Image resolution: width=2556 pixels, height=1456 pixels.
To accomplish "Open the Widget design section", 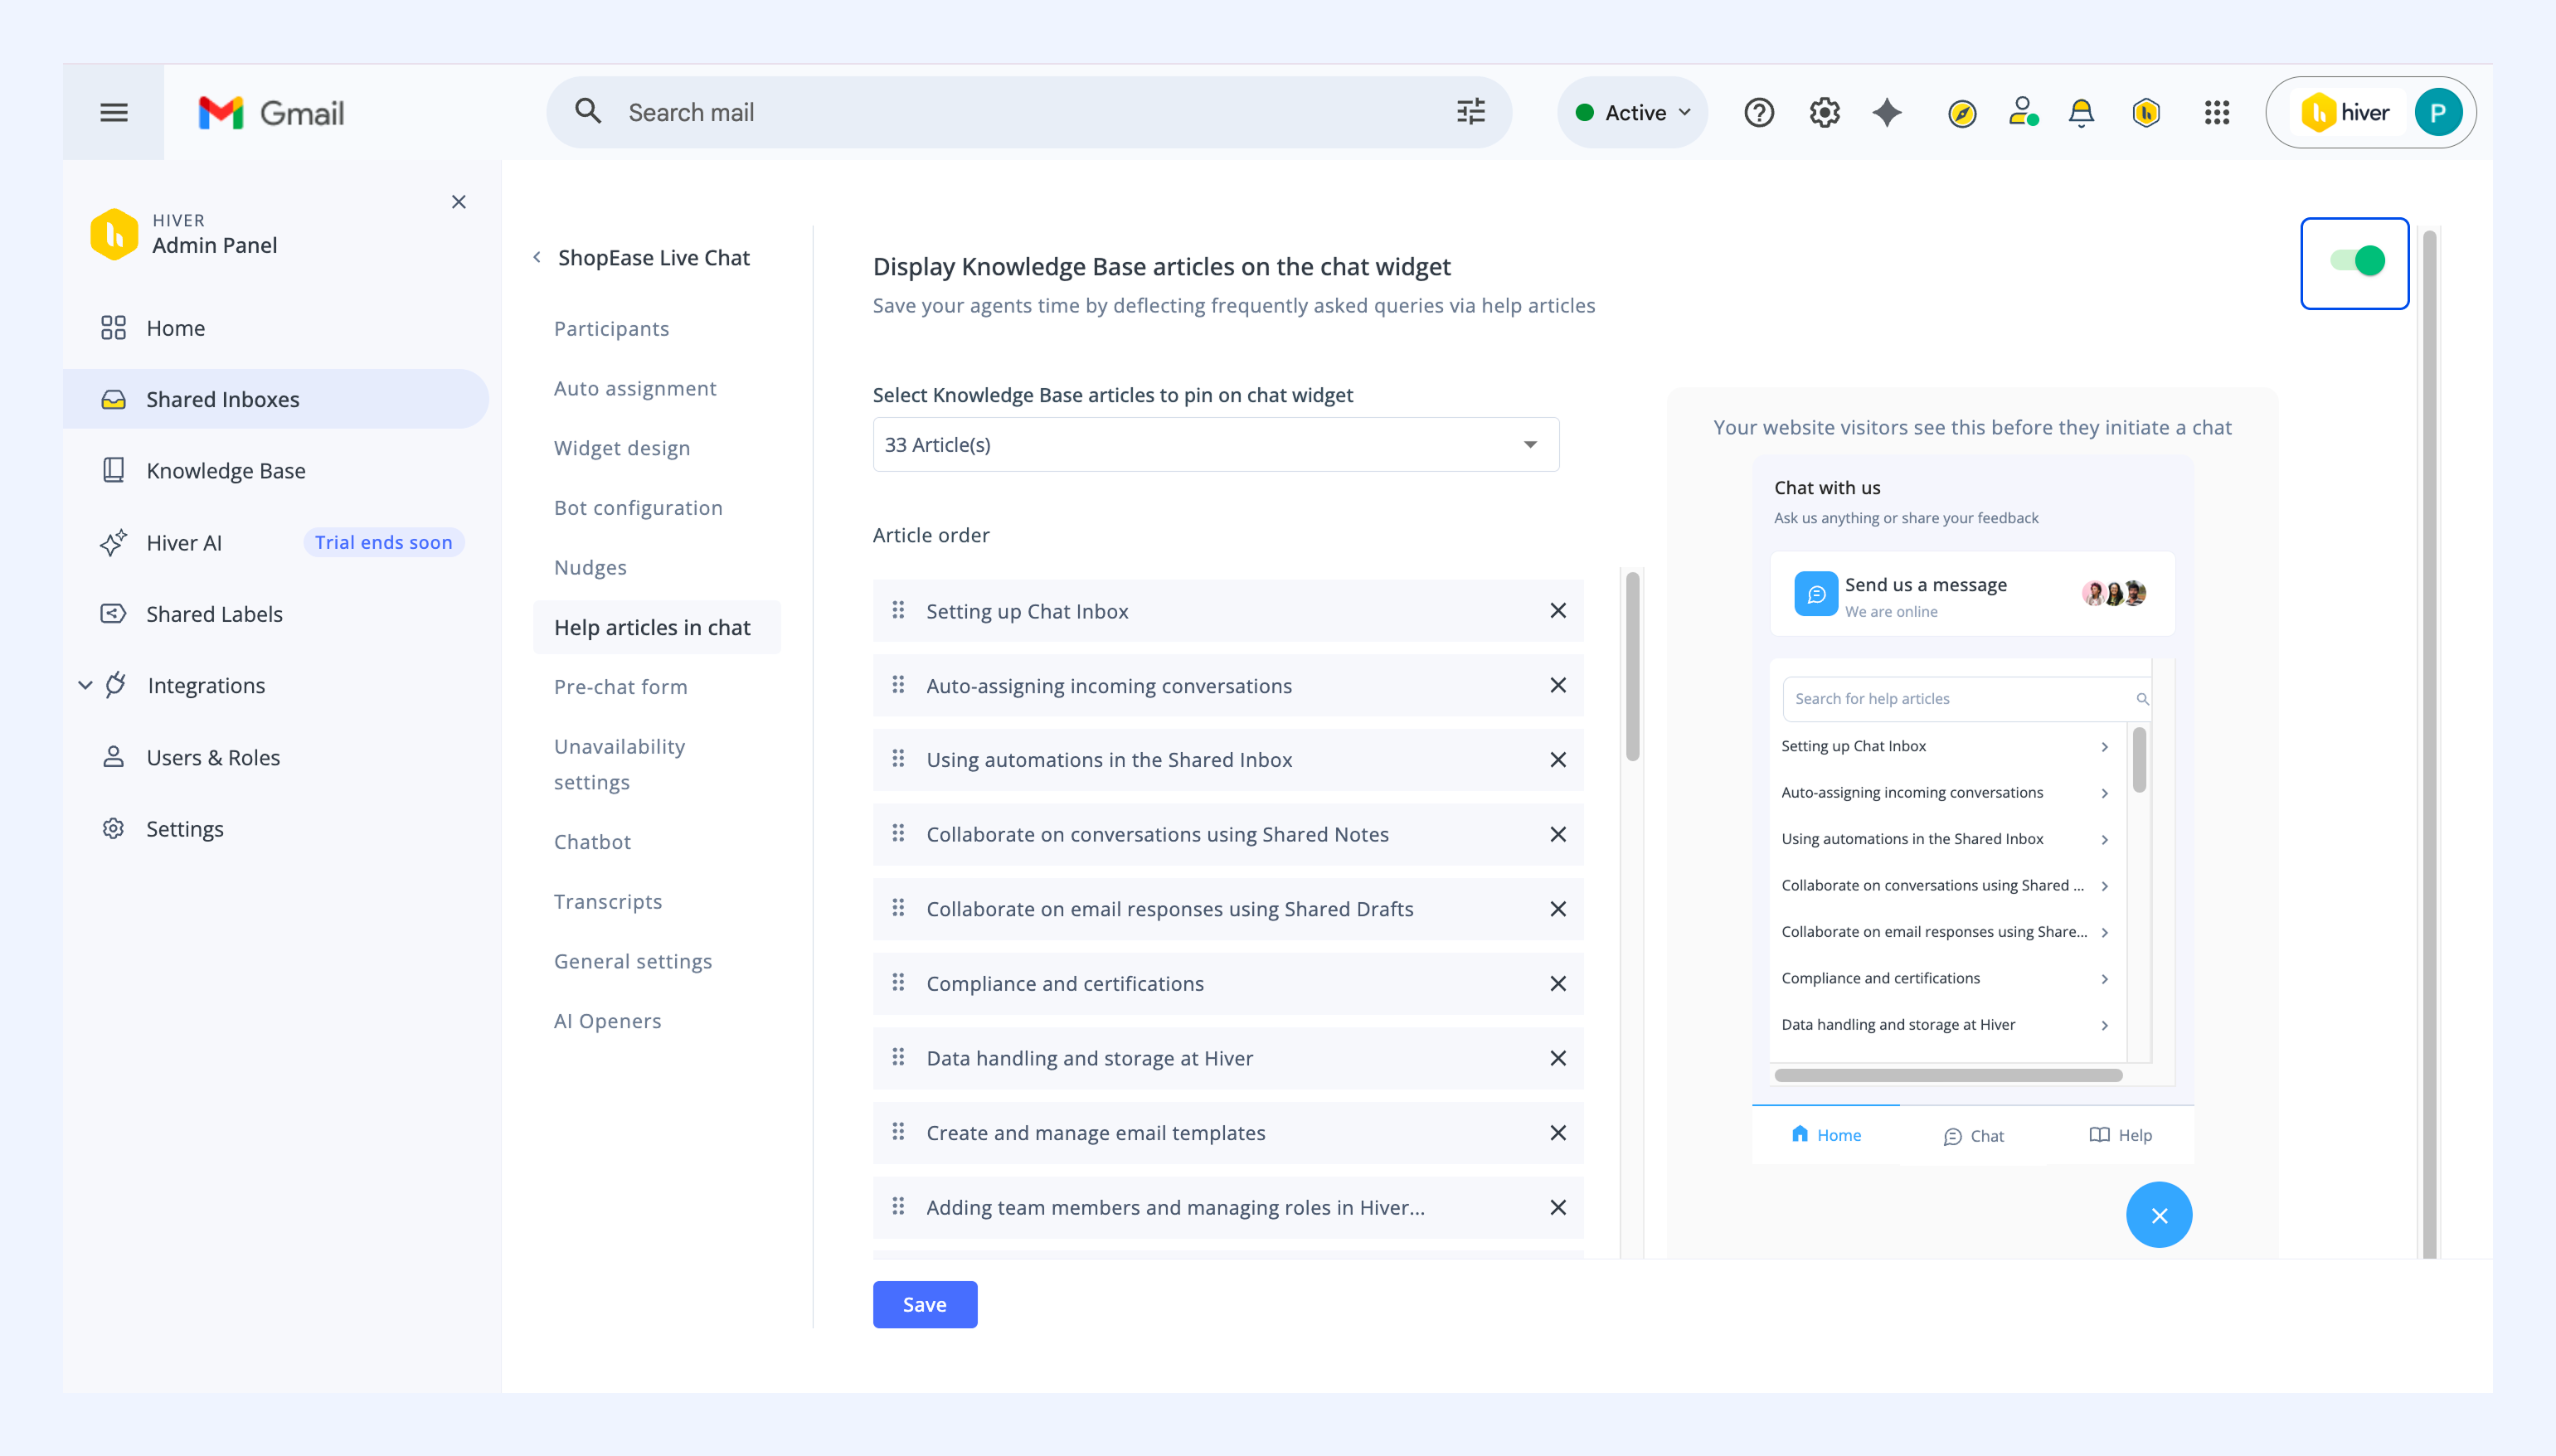I will click(622, 449).
